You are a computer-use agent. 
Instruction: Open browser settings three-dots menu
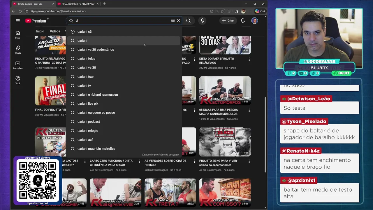[x=250, y=11]
